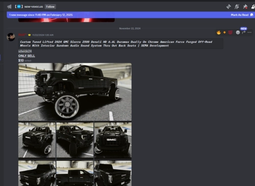This screenshot has width=255, height=186.
Task: Click the ONLY SELL underlined text
Action: click(x=27, y=56)
